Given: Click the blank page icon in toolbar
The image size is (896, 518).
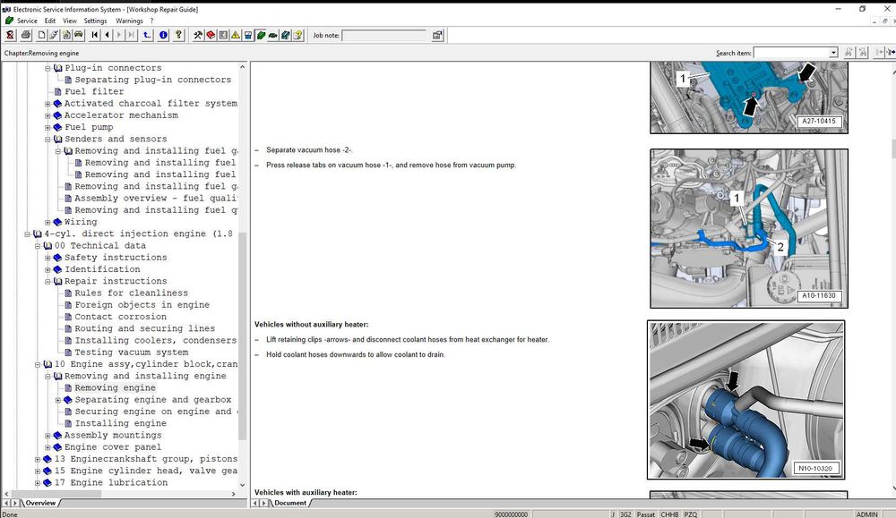Looking at the screenshot, I should [x=42, y=36].
